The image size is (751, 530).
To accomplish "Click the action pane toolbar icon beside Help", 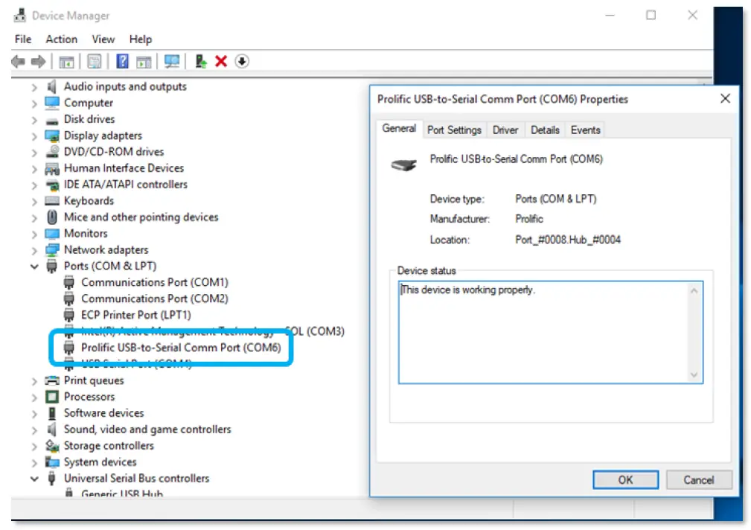I will pyautogui.click(x=144, y=61).
